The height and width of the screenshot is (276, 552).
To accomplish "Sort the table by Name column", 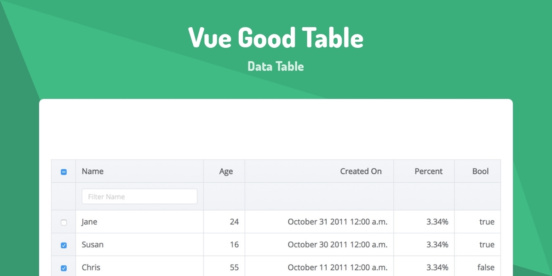I will 92,171.
